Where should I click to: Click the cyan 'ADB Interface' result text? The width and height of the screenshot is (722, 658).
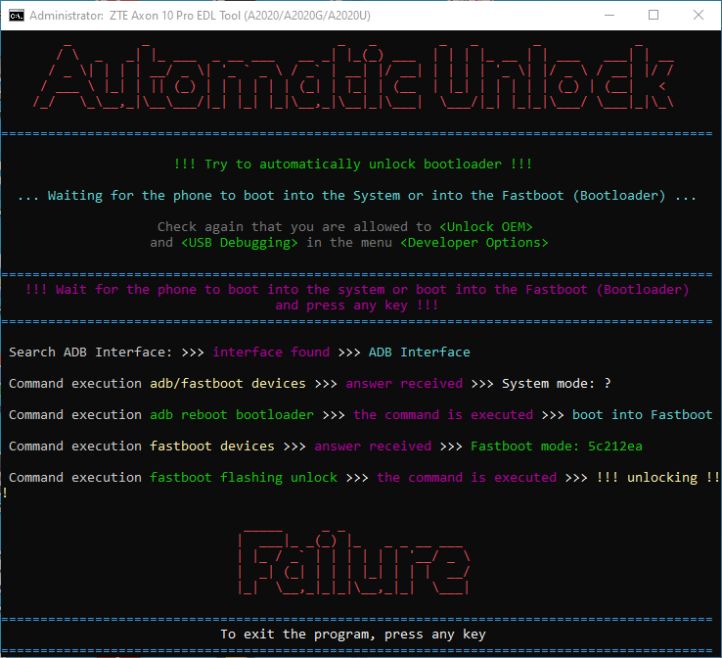420,352
